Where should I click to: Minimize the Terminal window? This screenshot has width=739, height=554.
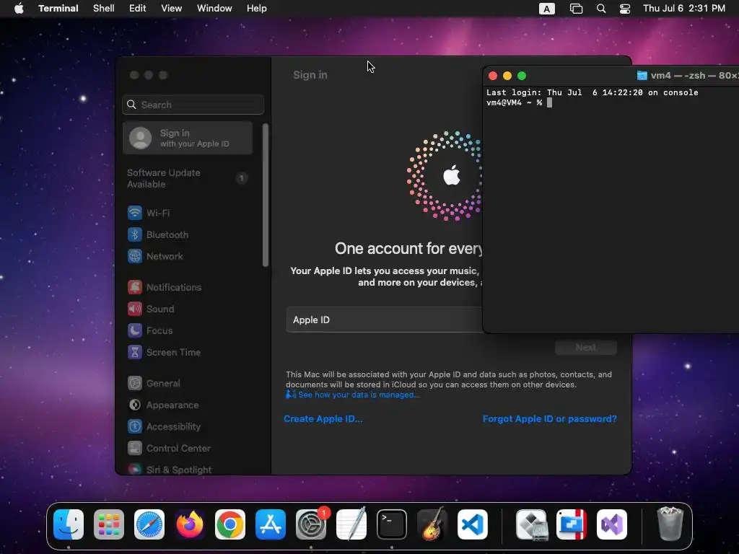coord(507,76)
